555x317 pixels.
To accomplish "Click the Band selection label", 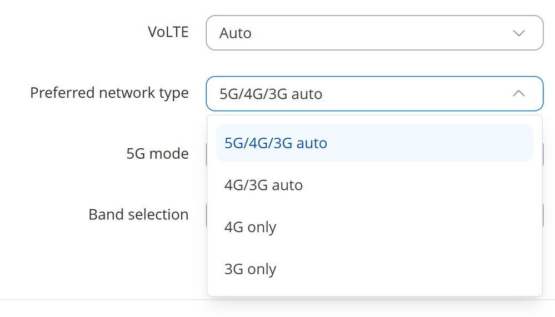I will coord(138,214).
